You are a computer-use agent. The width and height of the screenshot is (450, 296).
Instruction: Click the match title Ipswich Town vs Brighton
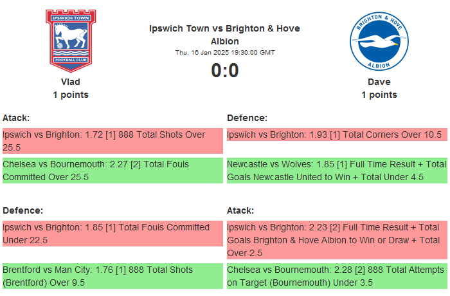224,35
